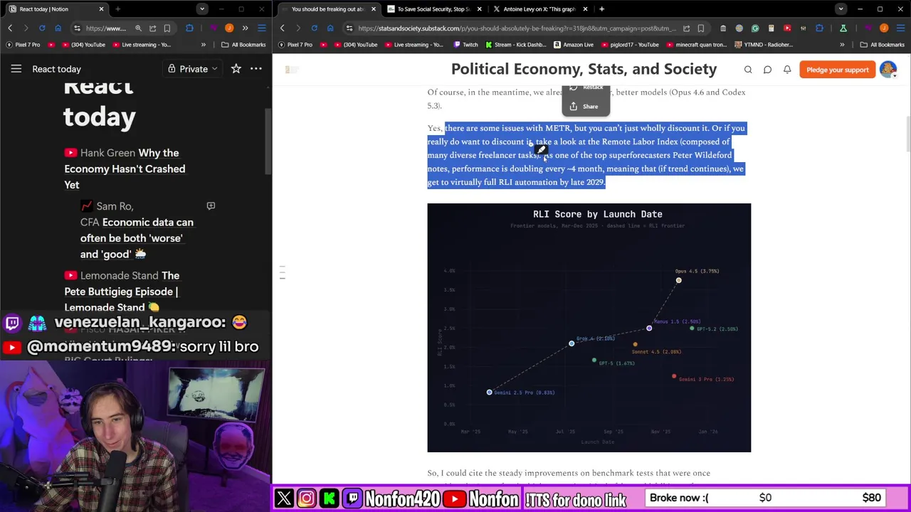The width and height of the screenshot is (911, 512).
Task: Go to home in Notion browser window
Action: pyautogui.click(x=58, y=28)
